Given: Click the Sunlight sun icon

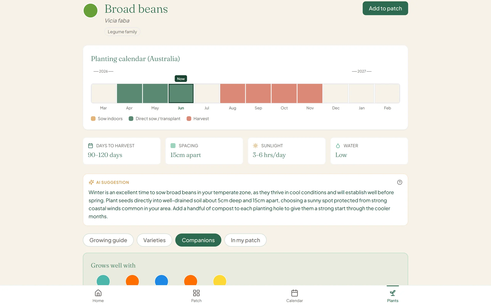Looking at the screenshot, I should 255,146.
